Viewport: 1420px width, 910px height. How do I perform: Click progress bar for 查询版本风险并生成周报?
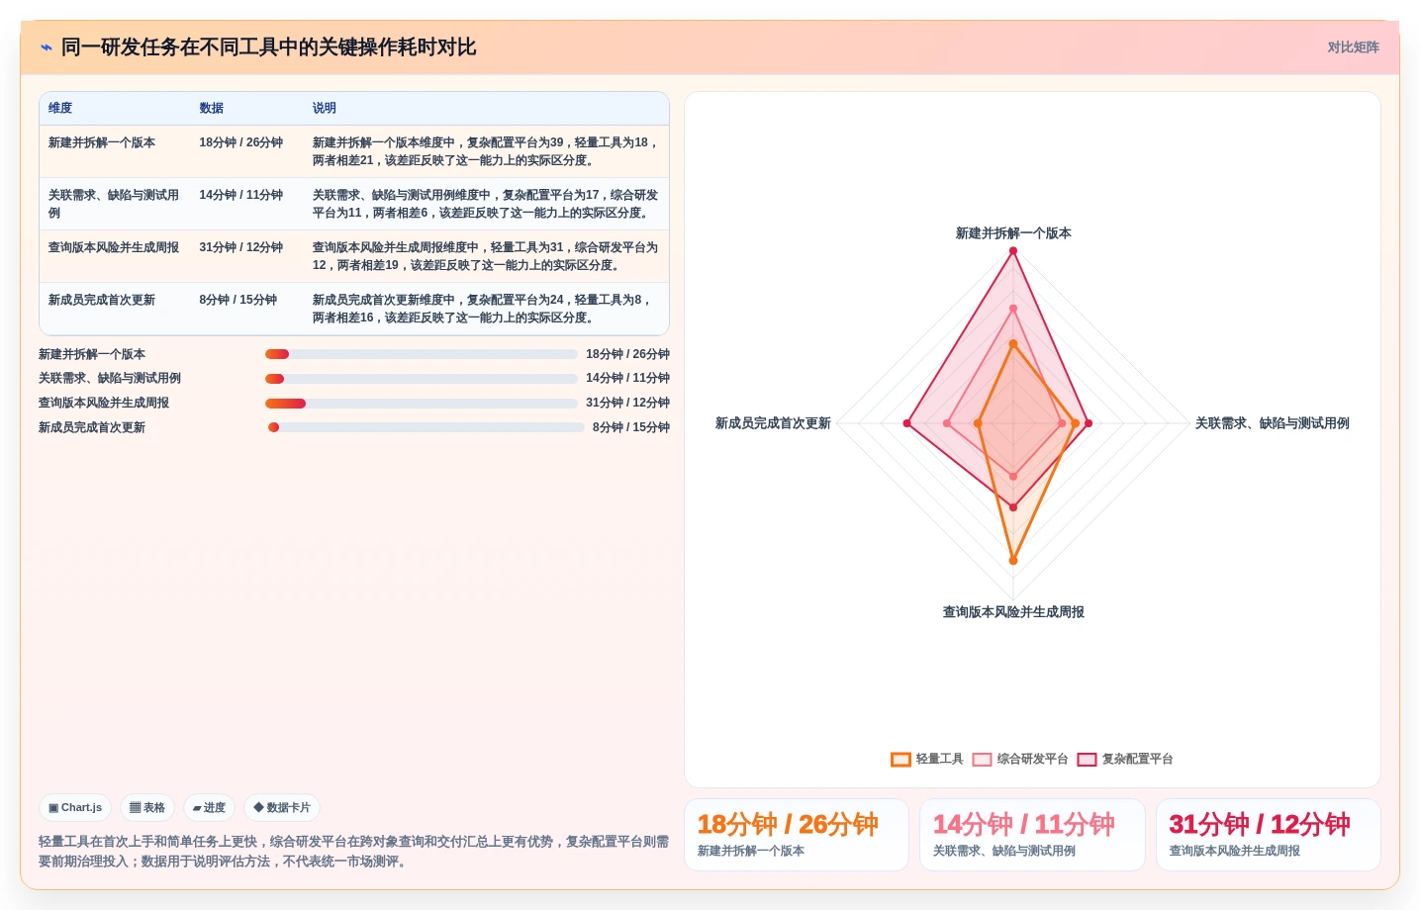422,404
